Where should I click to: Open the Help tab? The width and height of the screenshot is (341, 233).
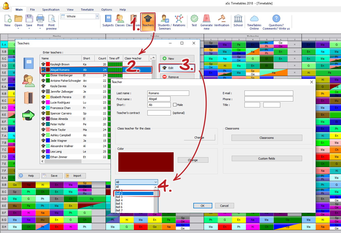(x=123, y=10)
